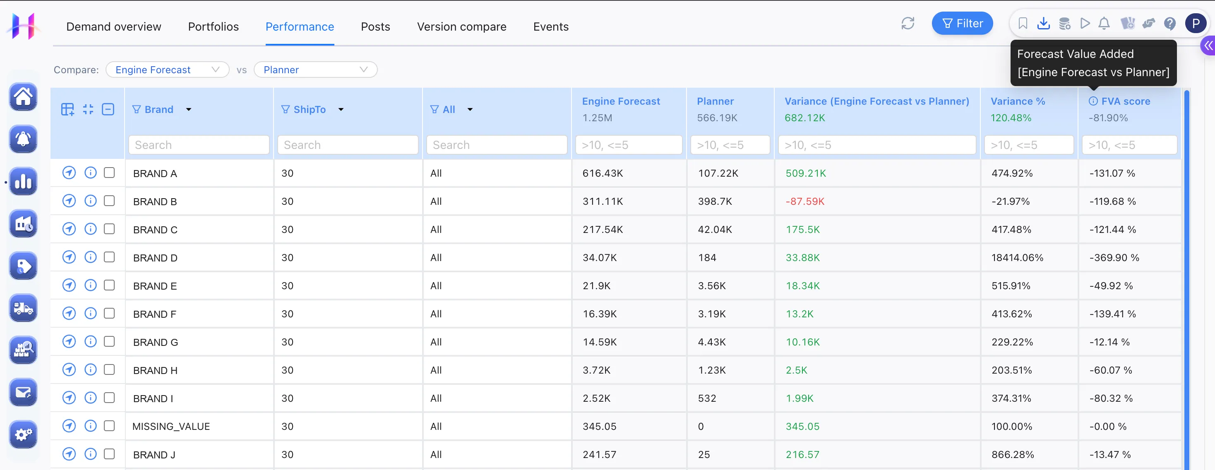Viewport: 1215px width, 470px height.
Task: Click the refresh icon beside Filter
Action: 908,23
